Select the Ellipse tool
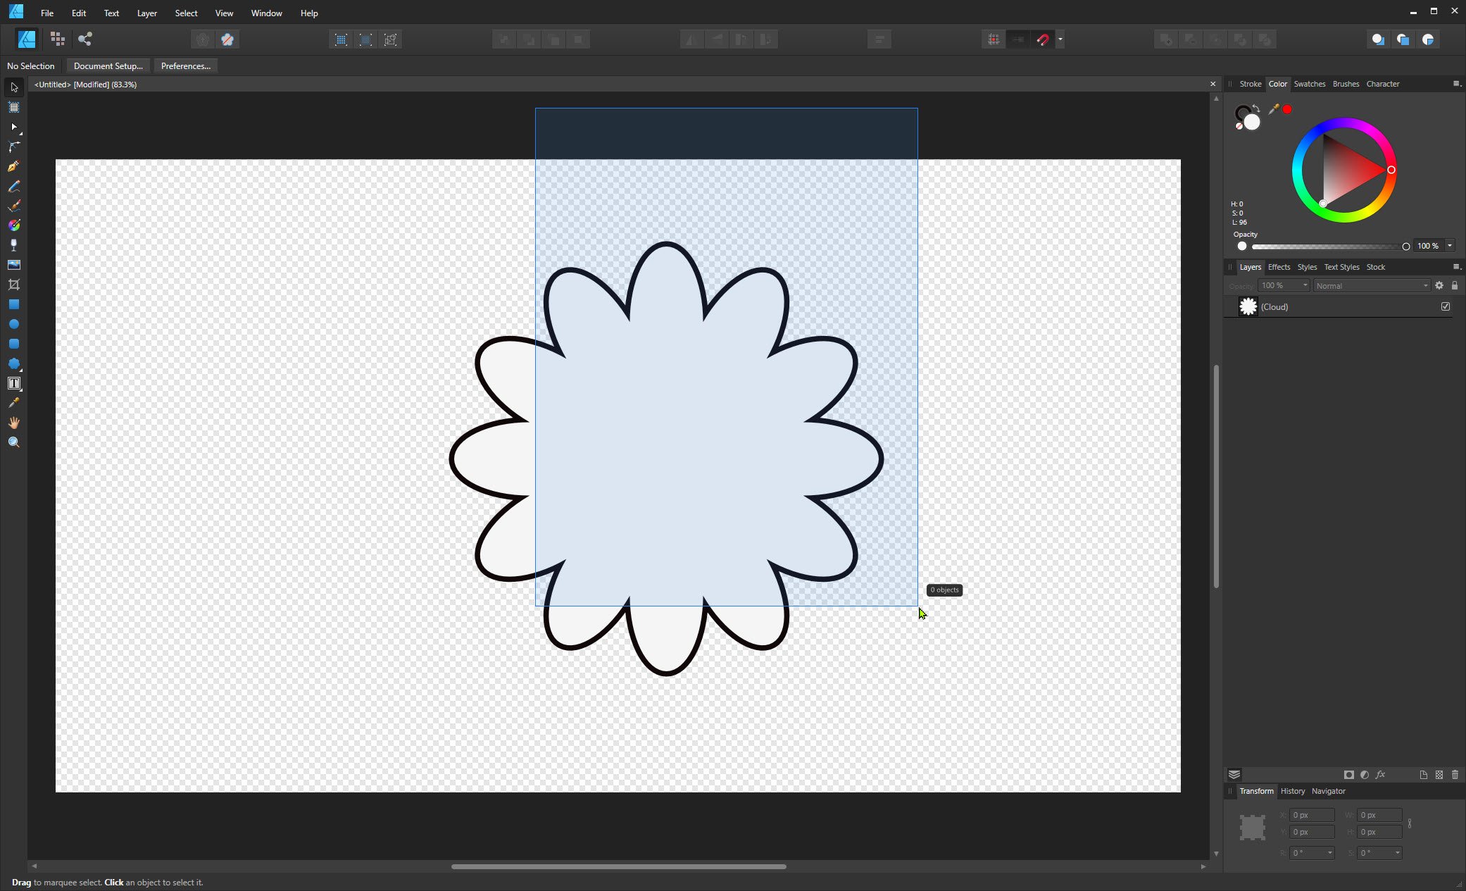Image resolution: width=1466 pixels, height=891 pixels. pyautogui.click(x=14, y=324)
